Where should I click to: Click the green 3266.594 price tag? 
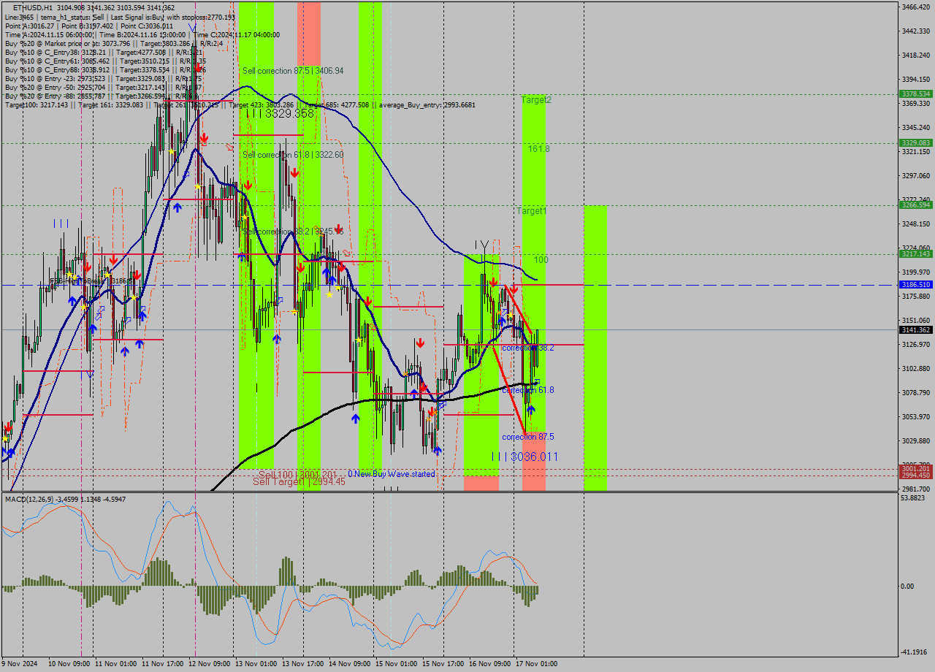[915, 205]
